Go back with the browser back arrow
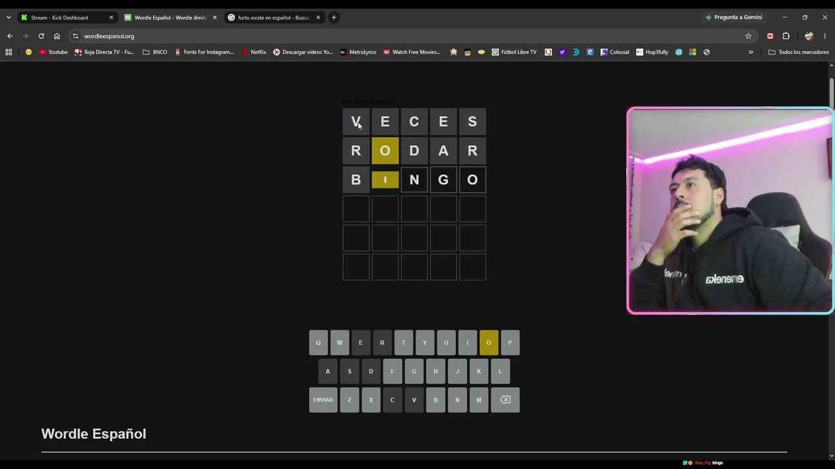 coord(10,36)
